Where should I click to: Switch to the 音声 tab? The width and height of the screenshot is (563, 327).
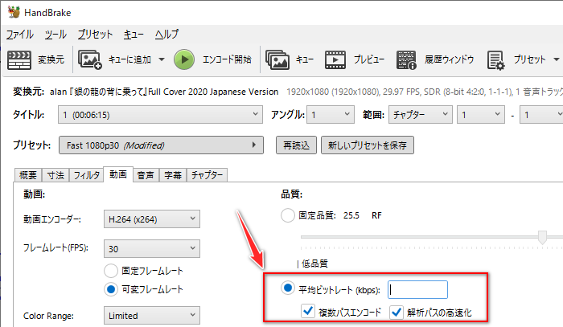pos(146,175)
